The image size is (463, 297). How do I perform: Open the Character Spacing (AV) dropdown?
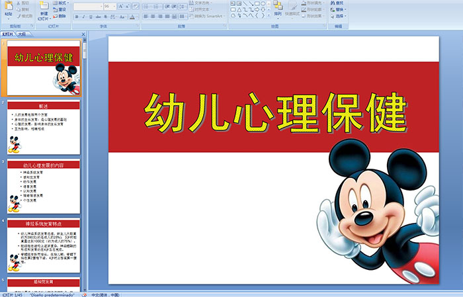point(113,17)
